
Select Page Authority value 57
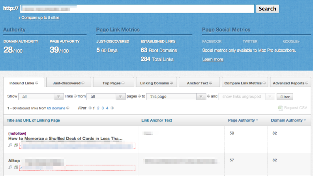[232, 160]
